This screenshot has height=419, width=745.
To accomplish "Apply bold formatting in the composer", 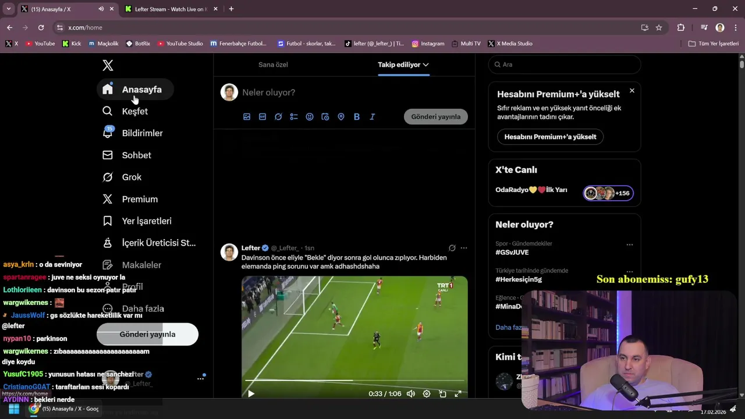I will click(357, 117).
